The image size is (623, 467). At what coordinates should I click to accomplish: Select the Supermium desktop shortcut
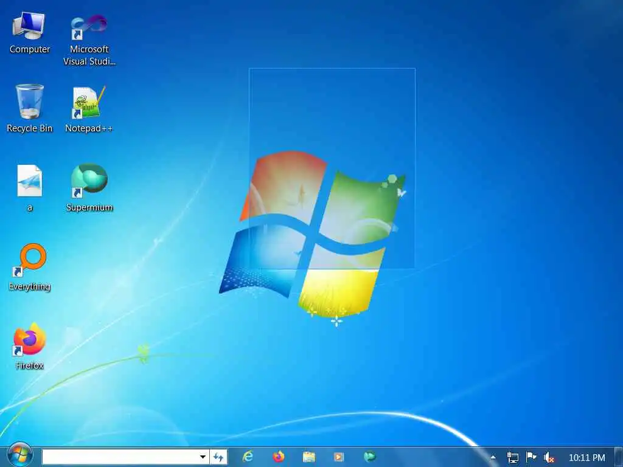click(x=89, y=188)
